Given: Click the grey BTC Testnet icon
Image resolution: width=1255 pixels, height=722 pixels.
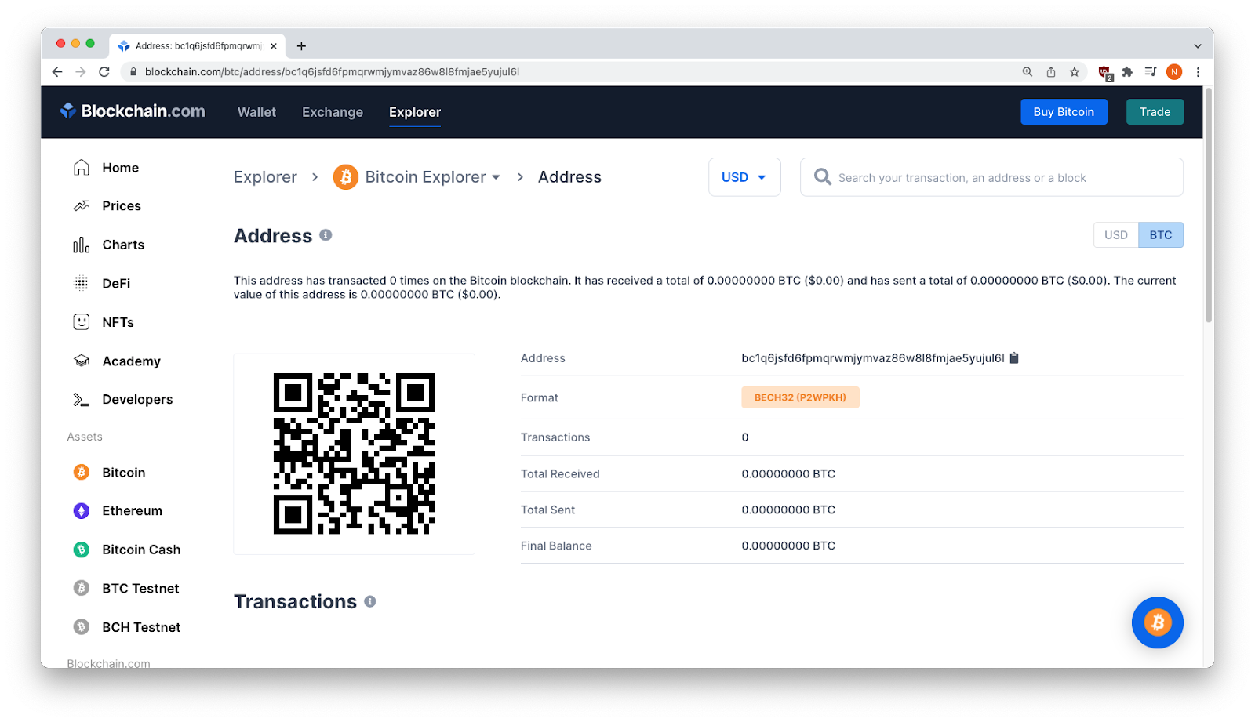Looking at the screenshot, I should (82, 588).
